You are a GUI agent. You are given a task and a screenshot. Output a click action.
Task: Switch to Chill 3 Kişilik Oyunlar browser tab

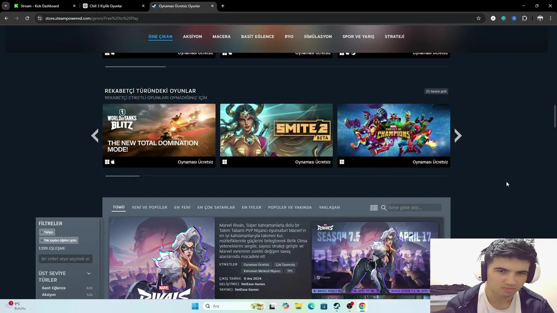click(x=113, y=6)
